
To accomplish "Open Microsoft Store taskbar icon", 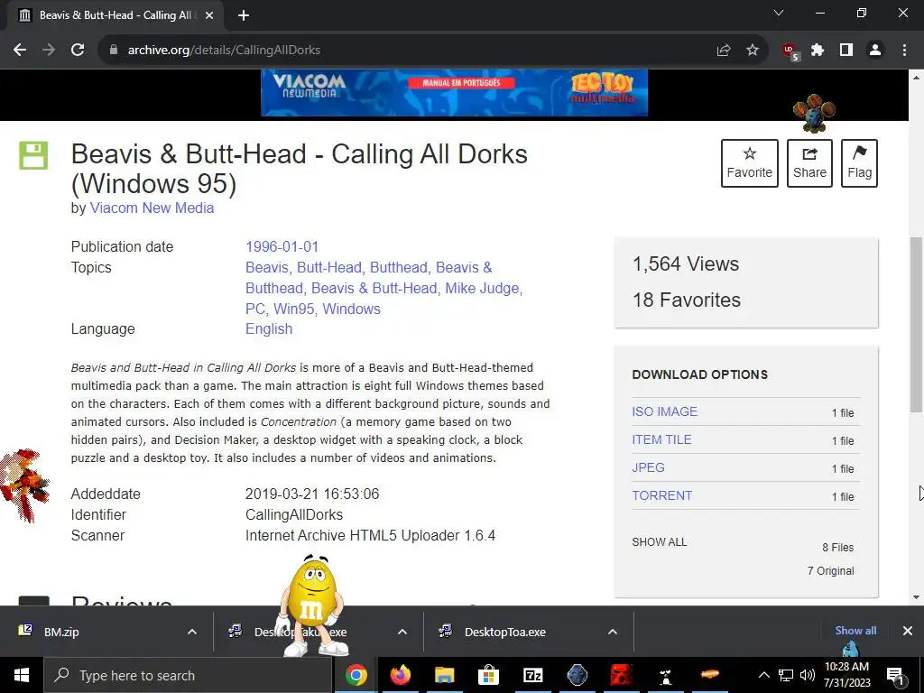I will click(488, 675).
